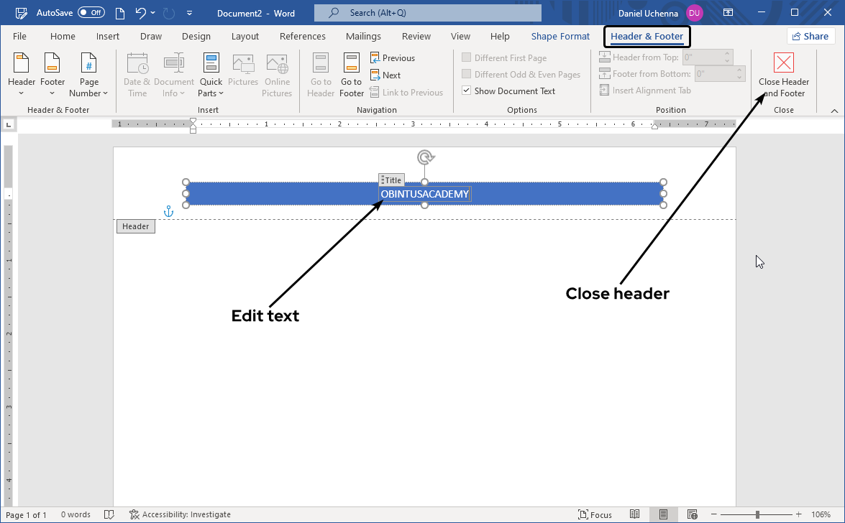The image size is (845, 523).
Task: Expand the Quick Parts dropdown
Action: tap(211, 75)
